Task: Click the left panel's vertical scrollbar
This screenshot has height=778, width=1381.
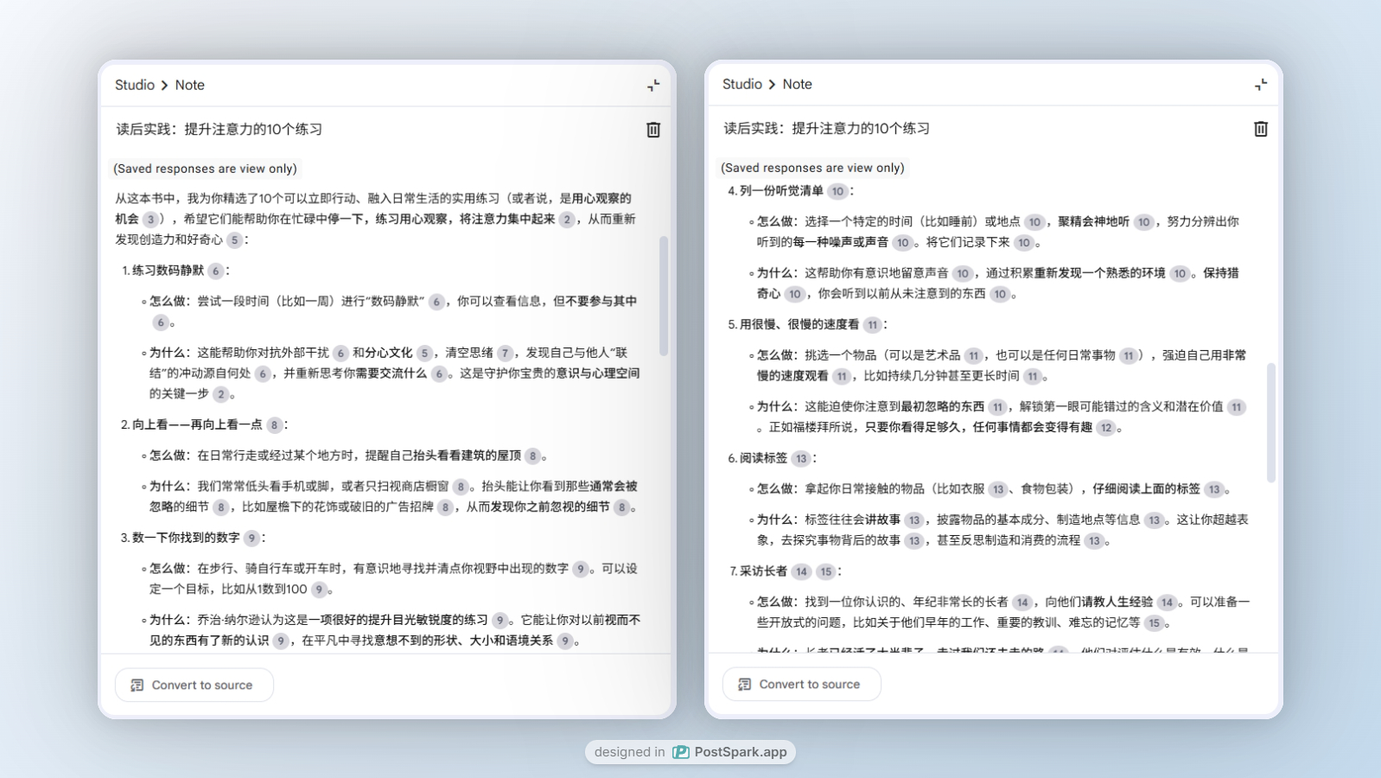Action: [x=664, y=296]
